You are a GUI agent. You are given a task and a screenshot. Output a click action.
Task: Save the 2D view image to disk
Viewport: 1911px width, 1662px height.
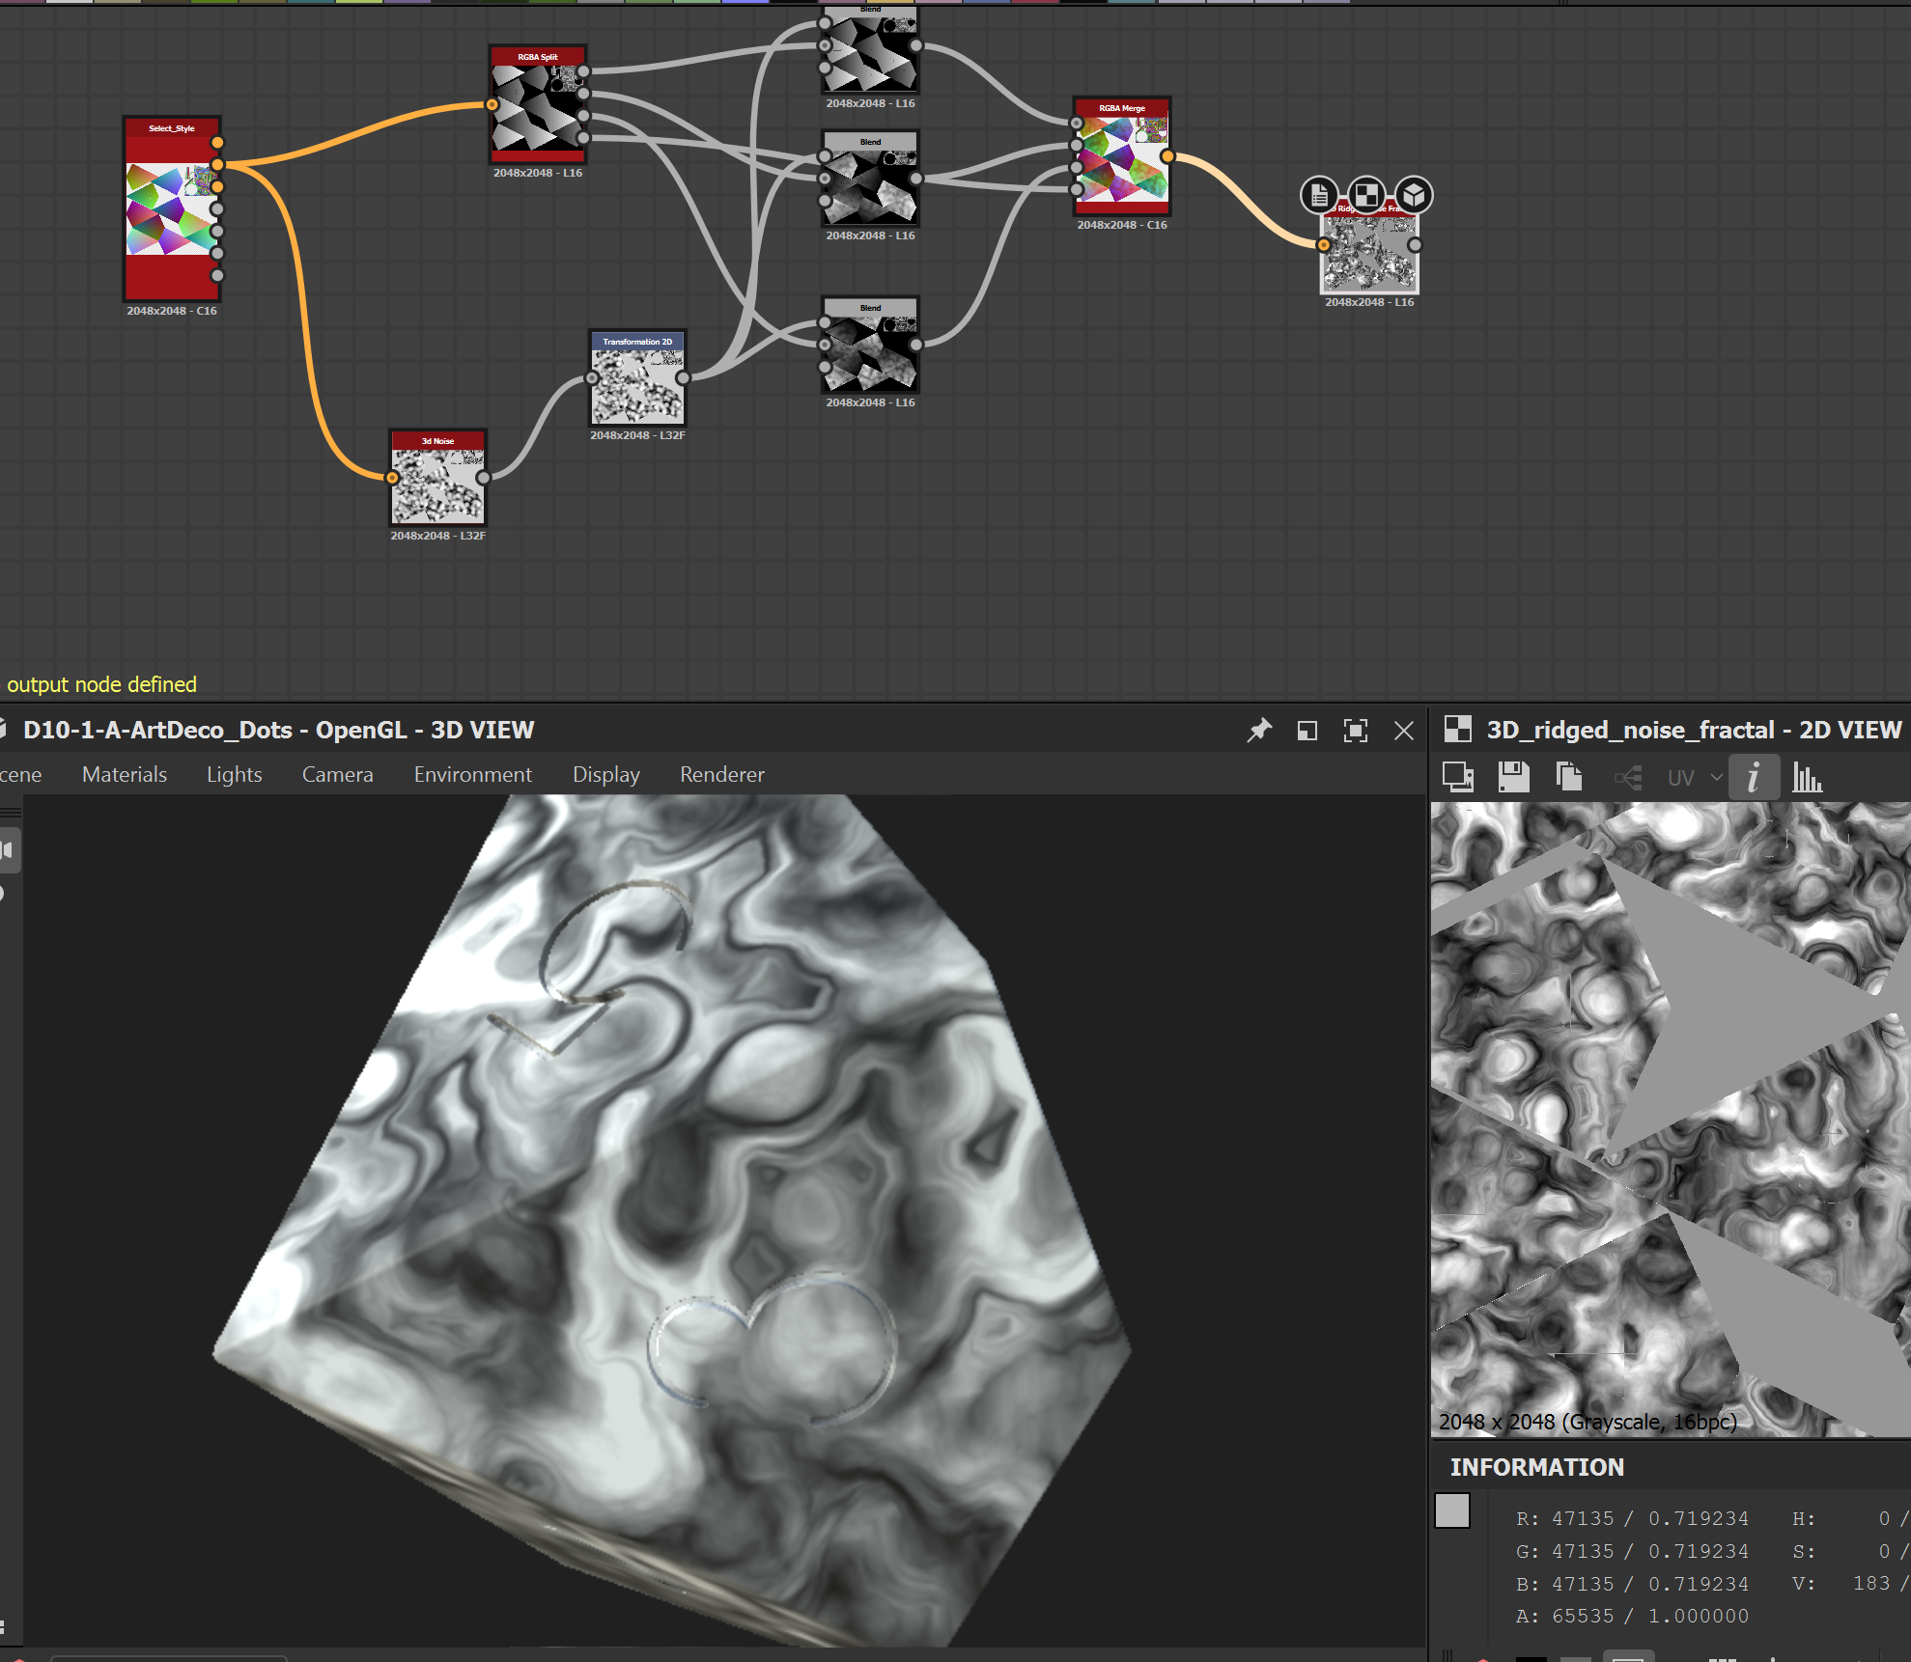pyautogui.click(x=1513, y=777)
